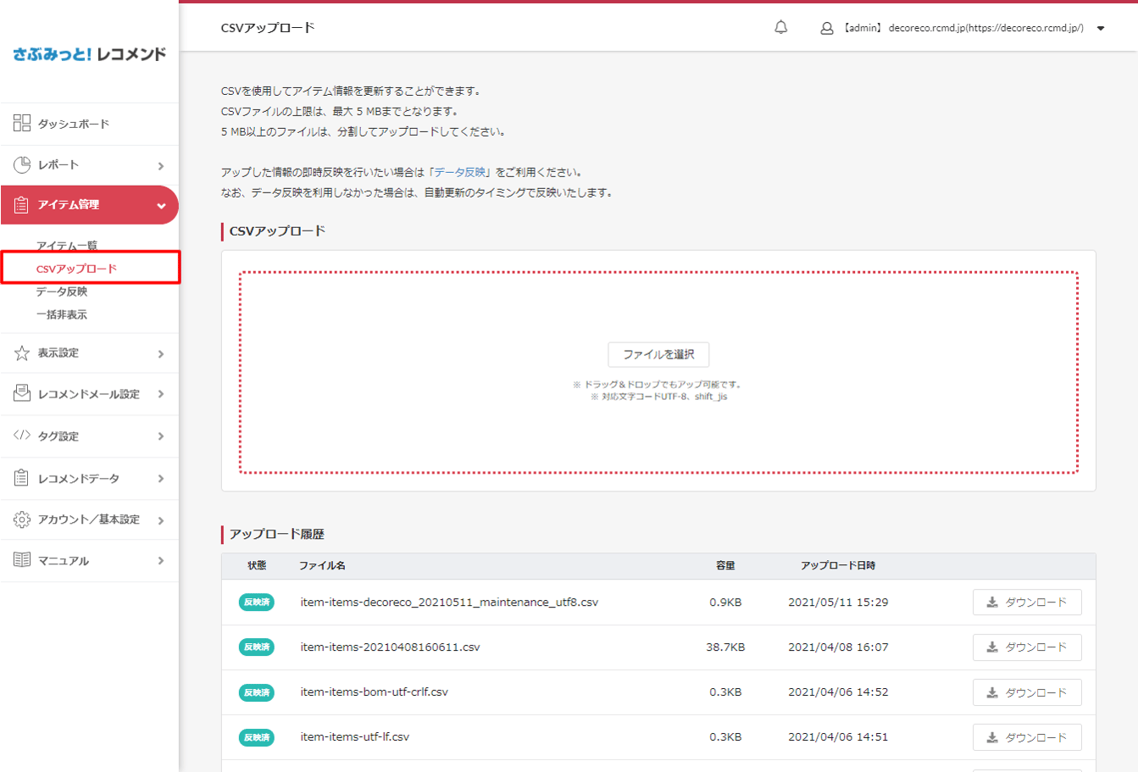
Task: Click the admin decoreco.rcmd.jp account label
Action: pyautogui.click(x=963, y=28)
